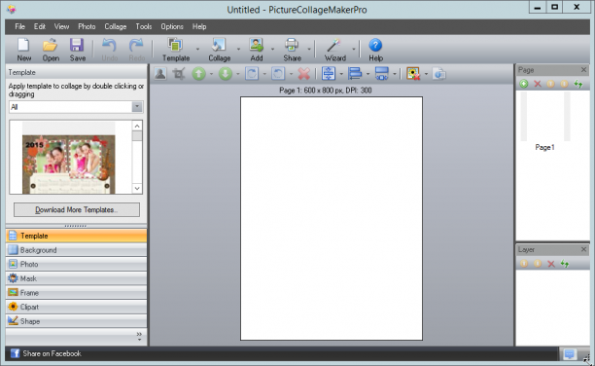Click the chat bubble icon in status bar
595x366 pixels.
(x=569, y=354)
